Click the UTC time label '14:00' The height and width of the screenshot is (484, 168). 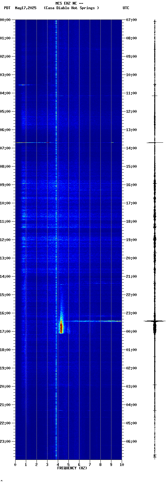pyautogui.click(x=131, y=148)
